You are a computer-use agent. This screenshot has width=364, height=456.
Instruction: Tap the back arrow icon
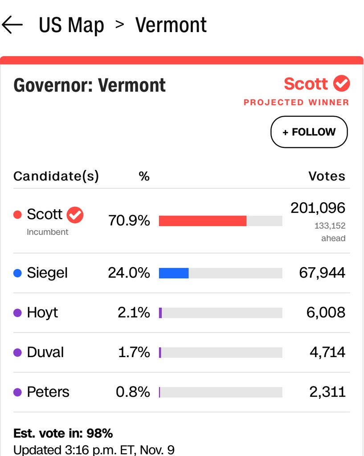pos(12,25)
